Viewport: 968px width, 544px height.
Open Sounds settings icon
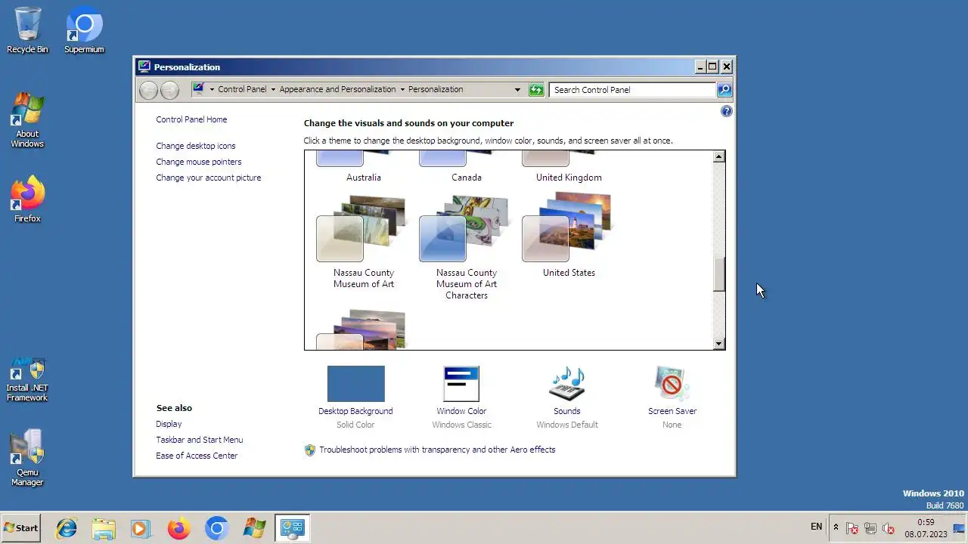[x=566, y=384]
